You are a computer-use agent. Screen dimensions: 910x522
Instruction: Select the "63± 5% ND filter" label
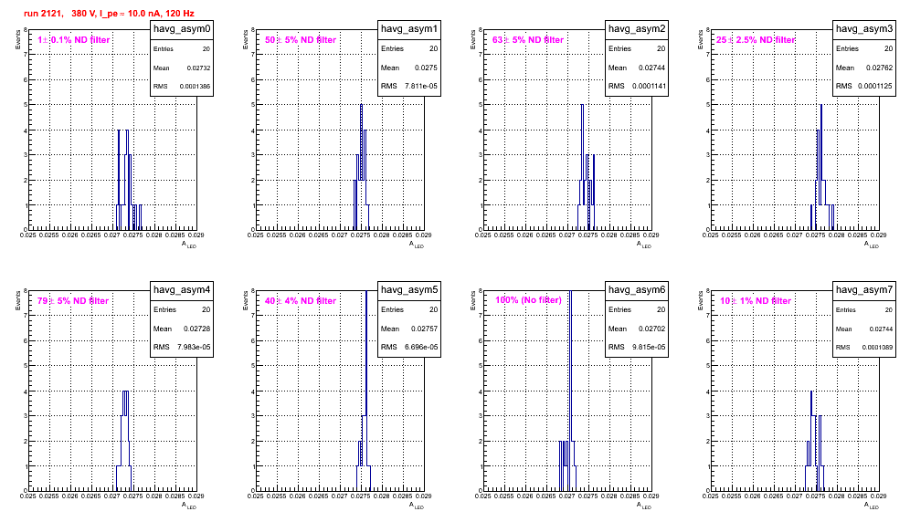[x=528, y=40]
